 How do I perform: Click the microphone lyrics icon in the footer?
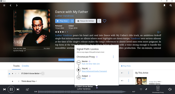146,89
